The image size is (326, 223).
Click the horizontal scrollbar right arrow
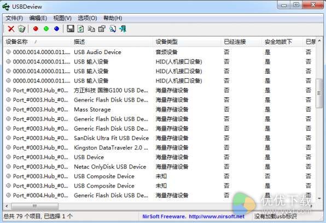[312, 206]
